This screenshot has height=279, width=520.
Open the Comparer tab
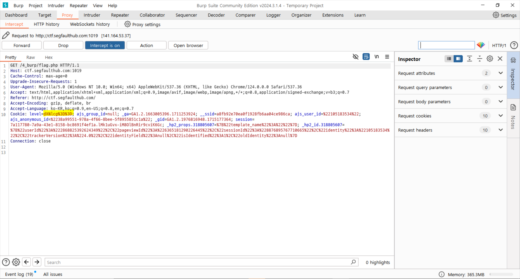[x=245, y=15]
